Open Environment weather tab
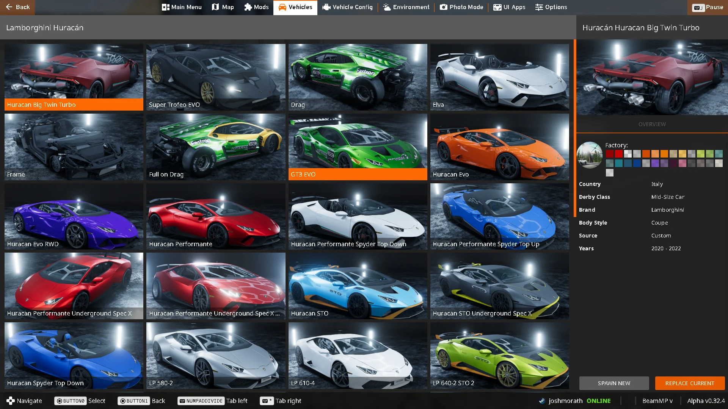 (x=406, y=7)
